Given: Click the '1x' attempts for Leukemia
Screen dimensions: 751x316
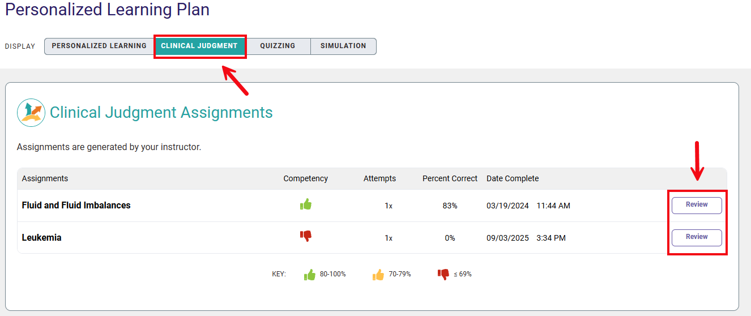Looking at the screenshot, I should [389, 238].
